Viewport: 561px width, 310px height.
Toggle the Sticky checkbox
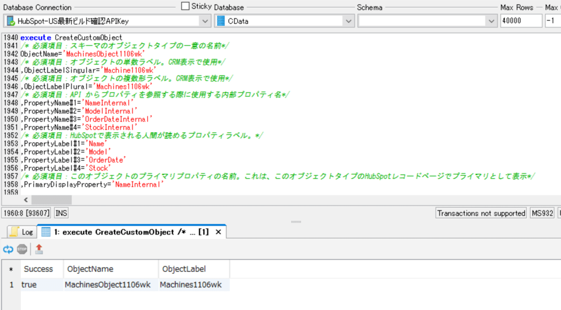pos(186,6)
